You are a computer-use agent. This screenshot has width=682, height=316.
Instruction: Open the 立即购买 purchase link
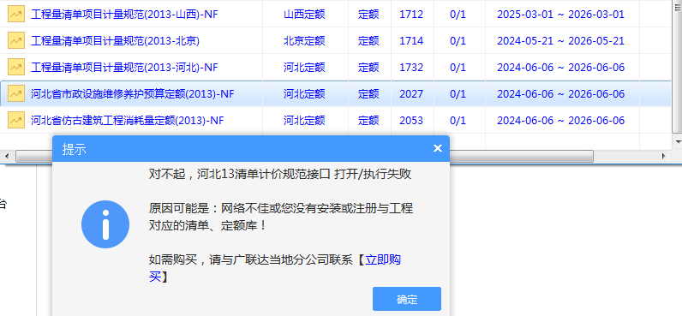(383, 260)
